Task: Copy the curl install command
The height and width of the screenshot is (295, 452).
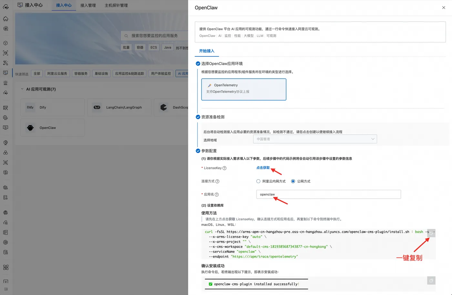Action: click(x=431, y=233)
